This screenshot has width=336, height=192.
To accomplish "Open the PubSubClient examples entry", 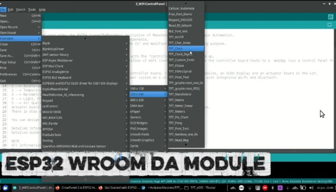I will pyautogui.click(x=85, y=135).
